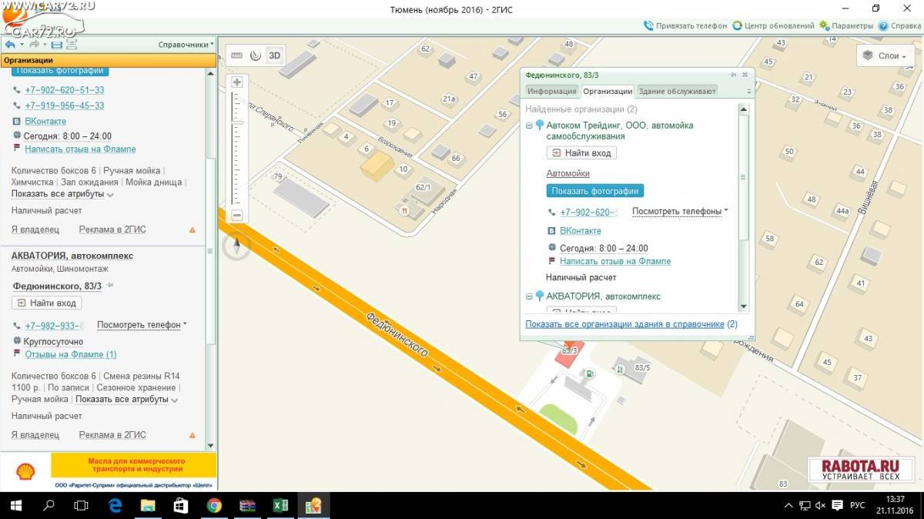Viewport: 924px width, 519px height.
Task: Select the ruler measurement tool on map
Action: [x=236, y=55]
